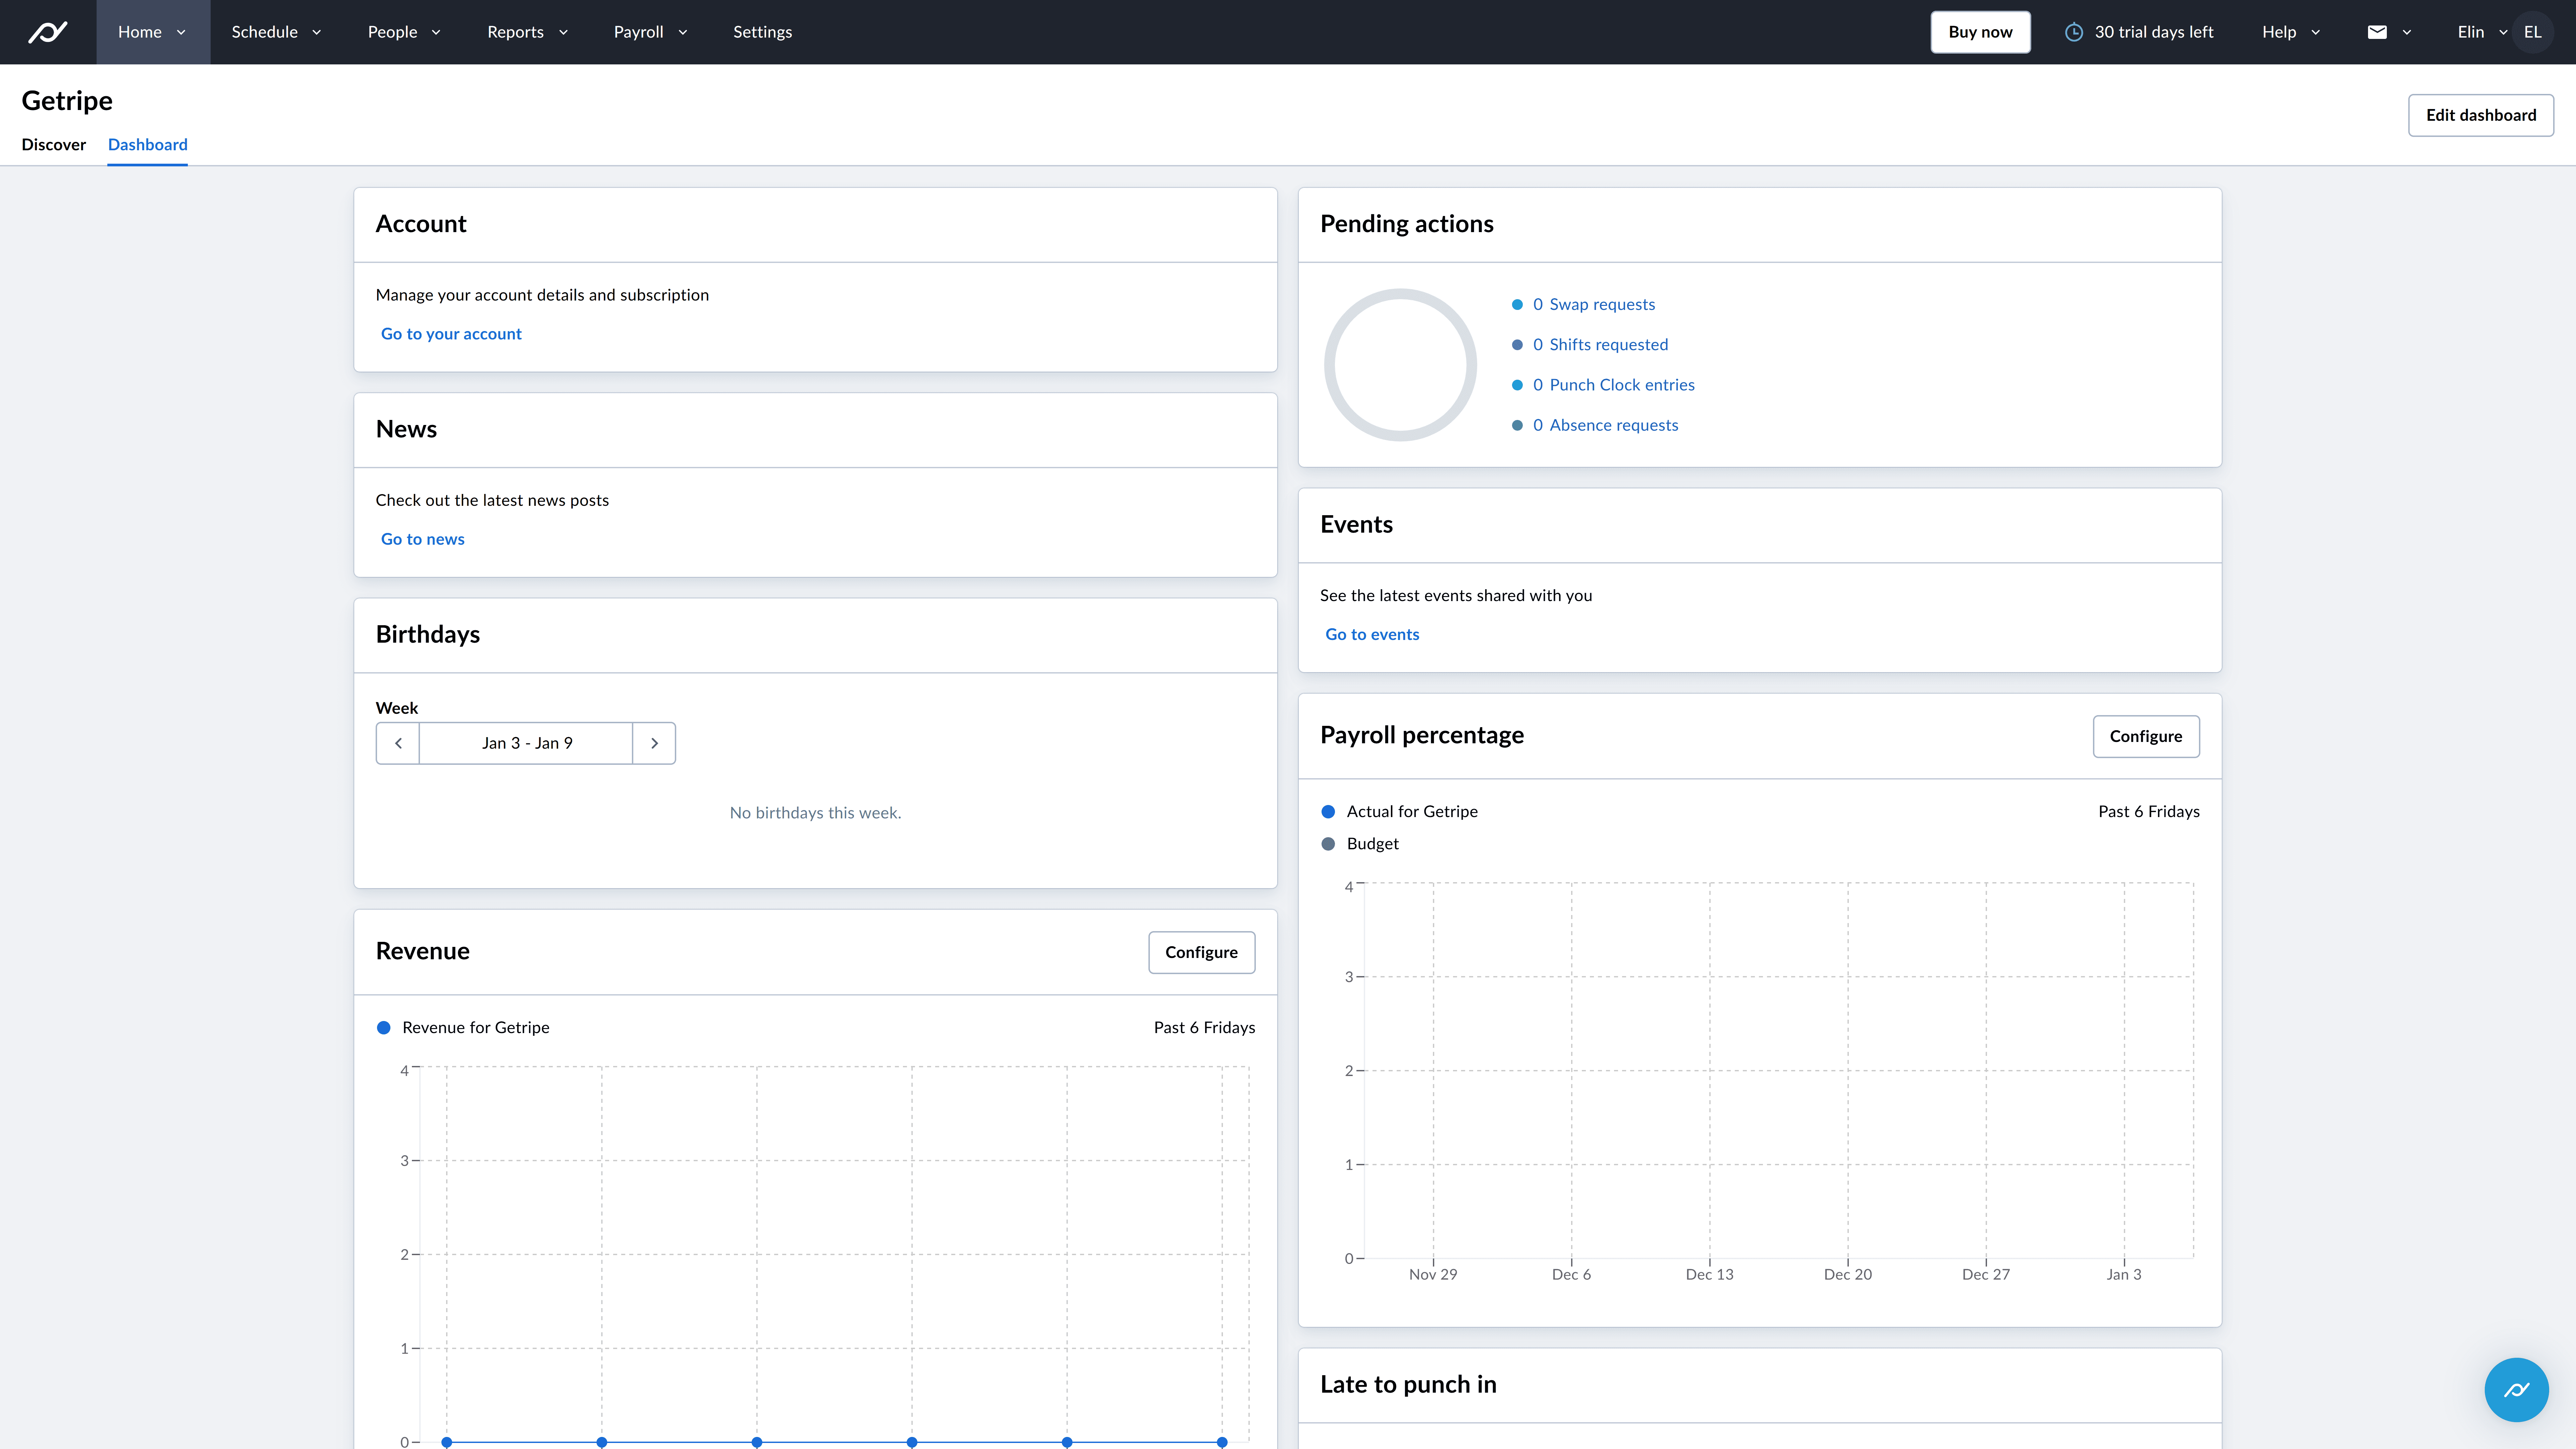Open the mail envelope icon

(x=2377, y=32)
